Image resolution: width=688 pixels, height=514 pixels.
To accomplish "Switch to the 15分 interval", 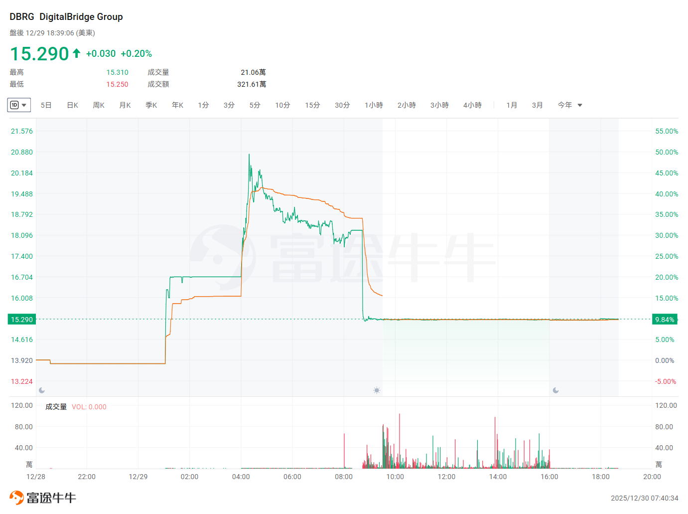I will coord(312,105).
